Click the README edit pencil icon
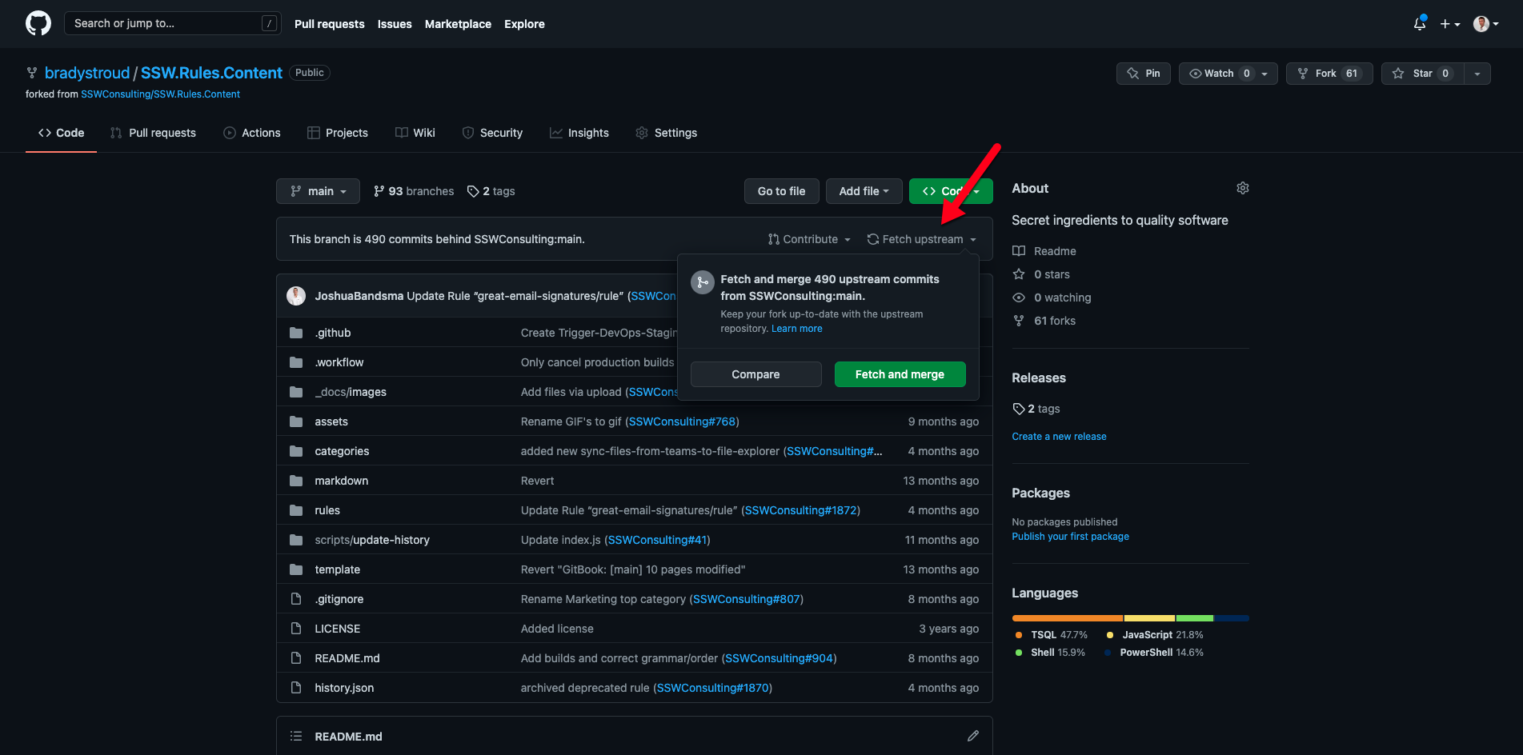Image resolution: width=1523 pixels, height=755 pixels. [973, 736]
